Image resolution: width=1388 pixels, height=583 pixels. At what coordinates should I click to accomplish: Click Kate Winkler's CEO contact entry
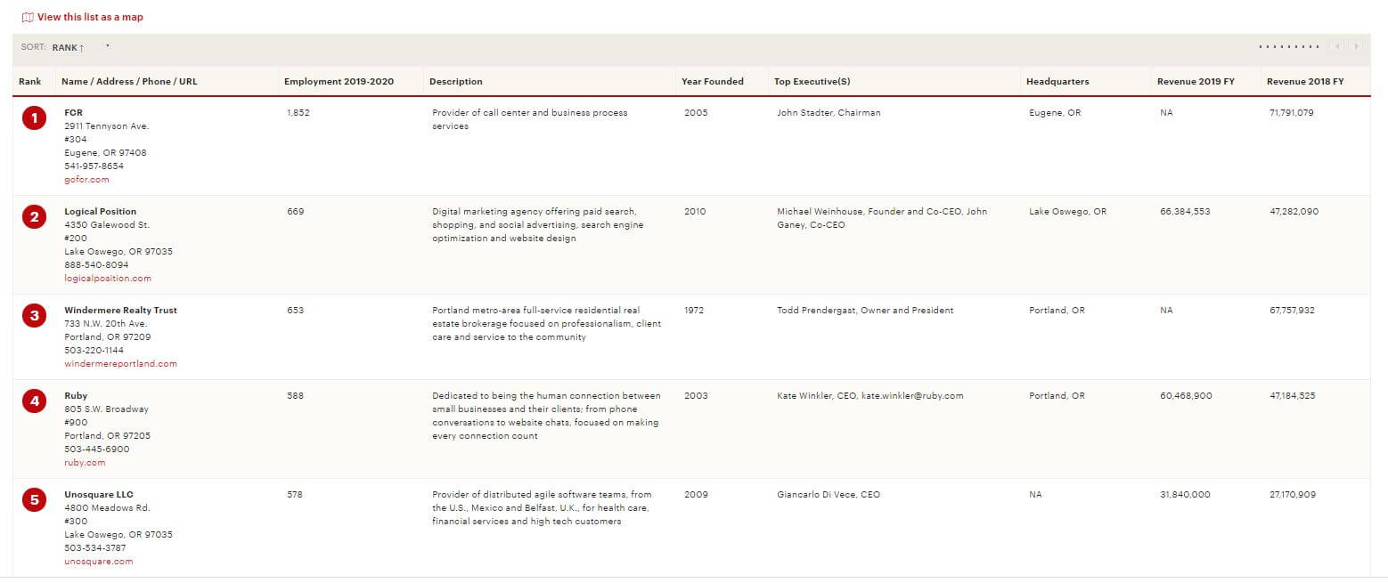(x=870, y=396)
